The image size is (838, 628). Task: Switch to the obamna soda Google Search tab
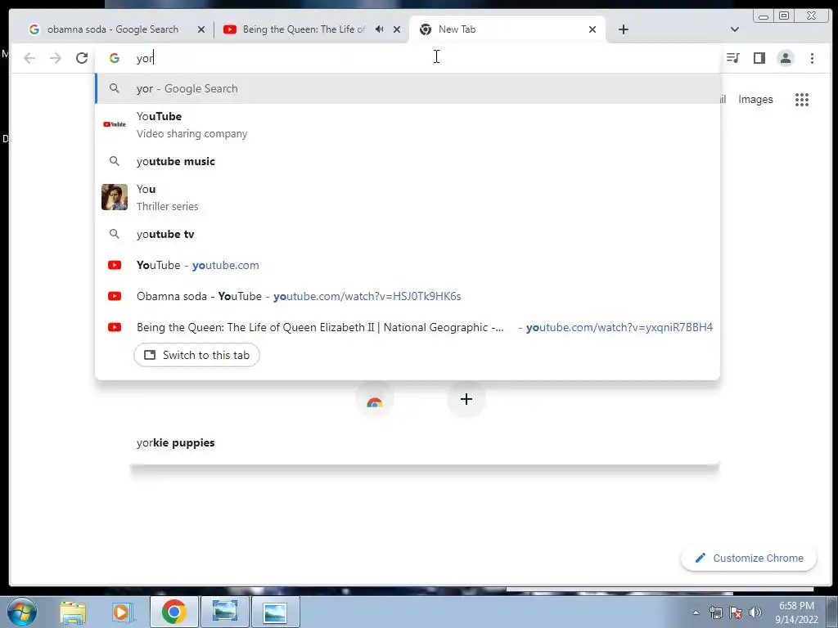pyautogui.click(x=112, y=29)
